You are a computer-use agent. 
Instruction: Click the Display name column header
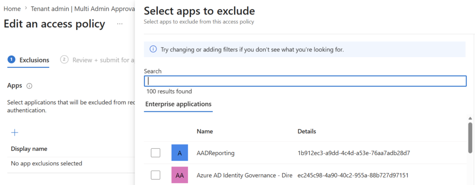point(29,149)
